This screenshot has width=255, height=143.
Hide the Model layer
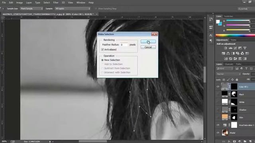click(218, 133)
